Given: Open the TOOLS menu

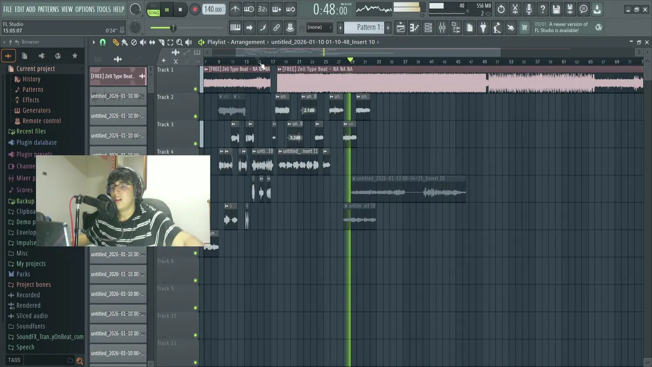Looking at the screenshot, I should pos(104,9).
